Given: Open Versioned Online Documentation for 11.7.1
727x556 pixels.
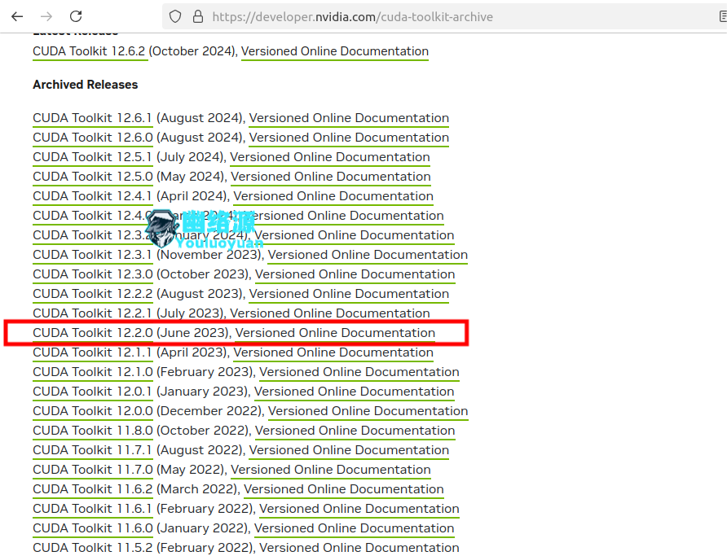Looking at the screenshot, I should click(x=349, y=450).
